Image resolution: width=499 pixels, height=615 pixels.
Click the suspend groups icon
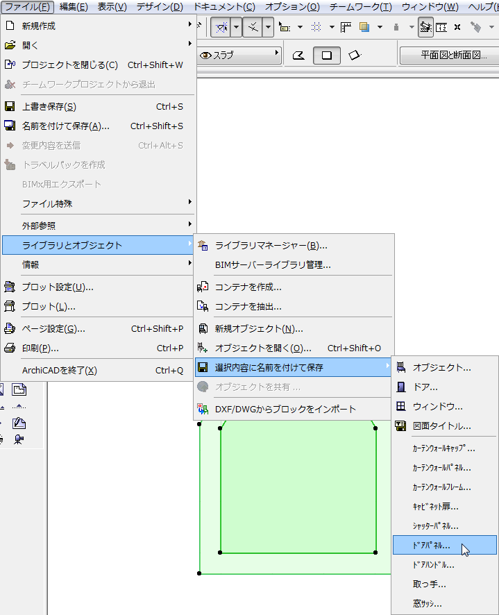pos(425,27)
